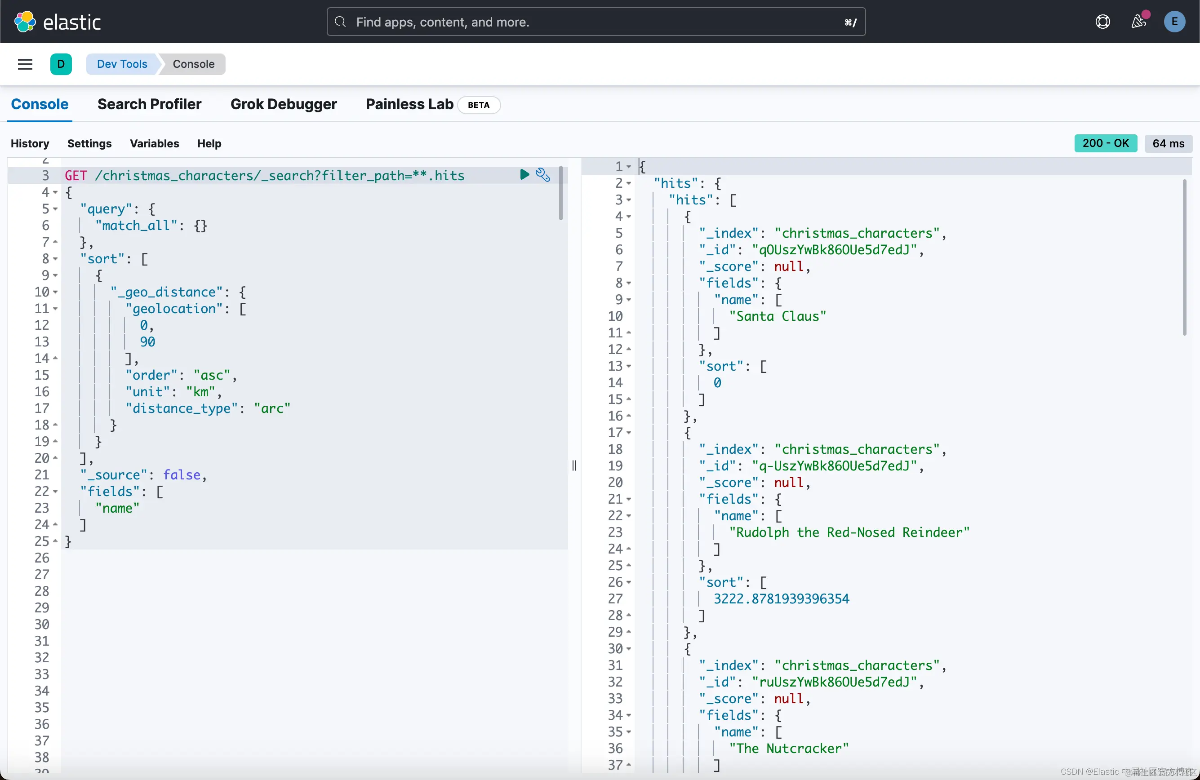Screen dimensions: 1200x780
Task: Click the Dev Tools breadcrumb link
Action: coord(122,64)
